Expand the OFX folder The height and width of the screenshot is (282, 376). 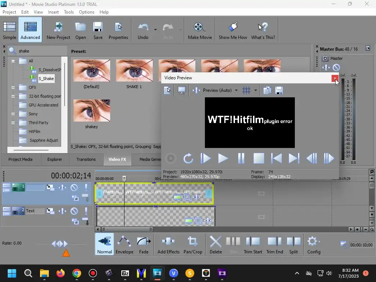[13, 87]
